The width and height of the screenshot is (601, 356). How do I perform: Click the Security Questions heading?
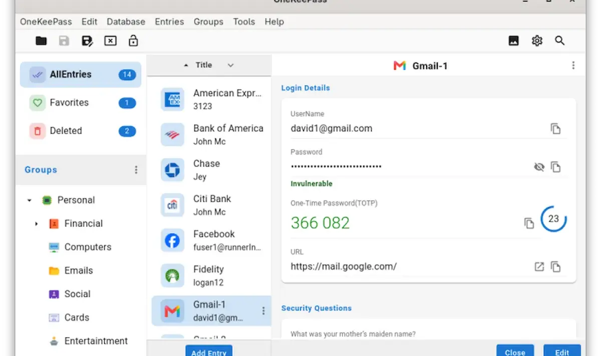[x=317, y=308]
